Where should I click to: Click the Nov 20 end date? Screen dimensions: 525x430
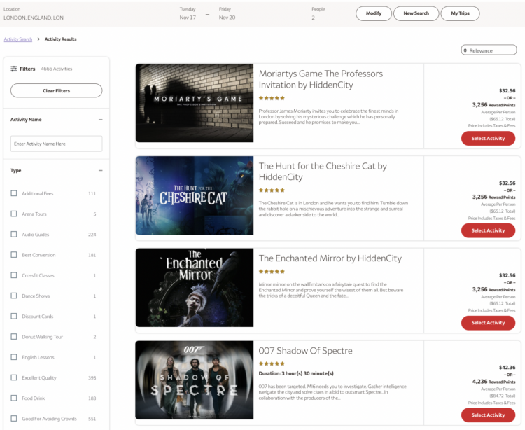point(227,18)
